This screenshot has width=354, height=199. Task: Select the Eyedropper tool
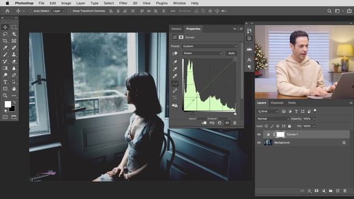point(5,48)
